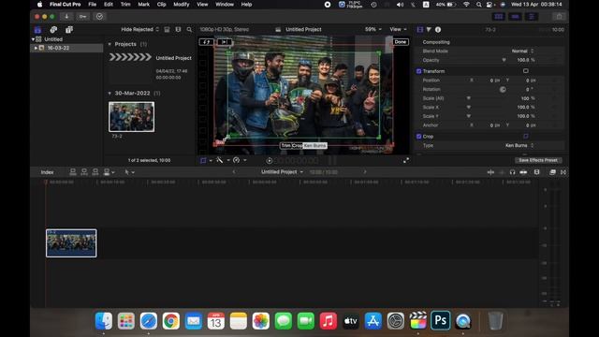Click the Ken Burns swap start/end icon
Viewport: 599px width, 337px height.
pyautogui.click(x=206, y=42)
